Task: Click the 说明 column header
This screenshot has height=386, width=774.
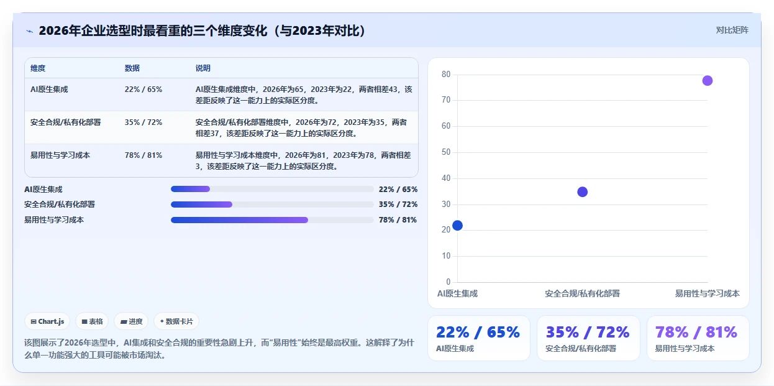Action: click(x=203, y=68)
